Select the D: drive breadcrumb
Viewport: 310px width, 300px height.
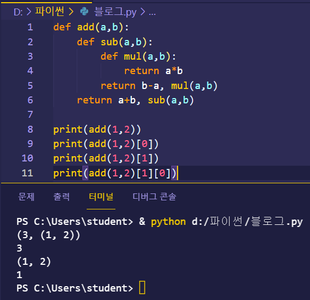(x=18, y=12)
